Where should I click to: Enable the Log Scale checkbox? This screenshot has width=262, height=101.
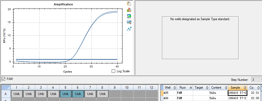[x=114, y=71]
